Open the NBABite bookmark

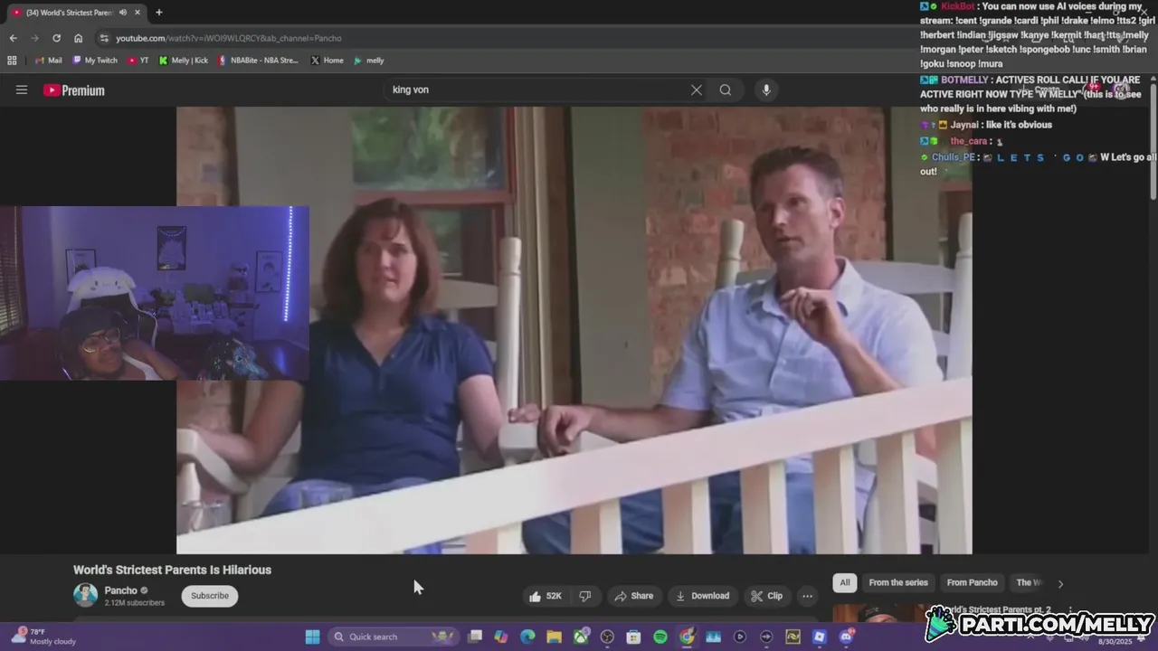coord(258,61)
